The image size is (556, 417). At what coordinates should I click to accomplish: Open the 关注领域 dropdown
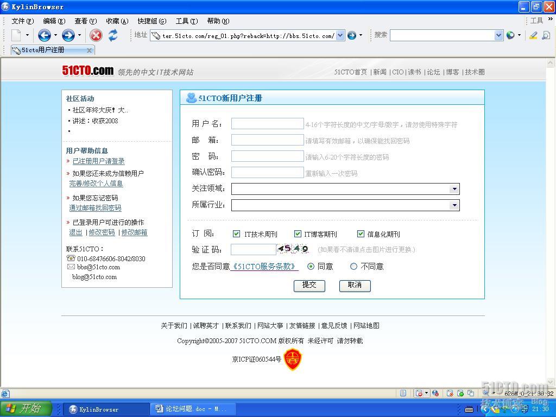[x=454, y=189]
